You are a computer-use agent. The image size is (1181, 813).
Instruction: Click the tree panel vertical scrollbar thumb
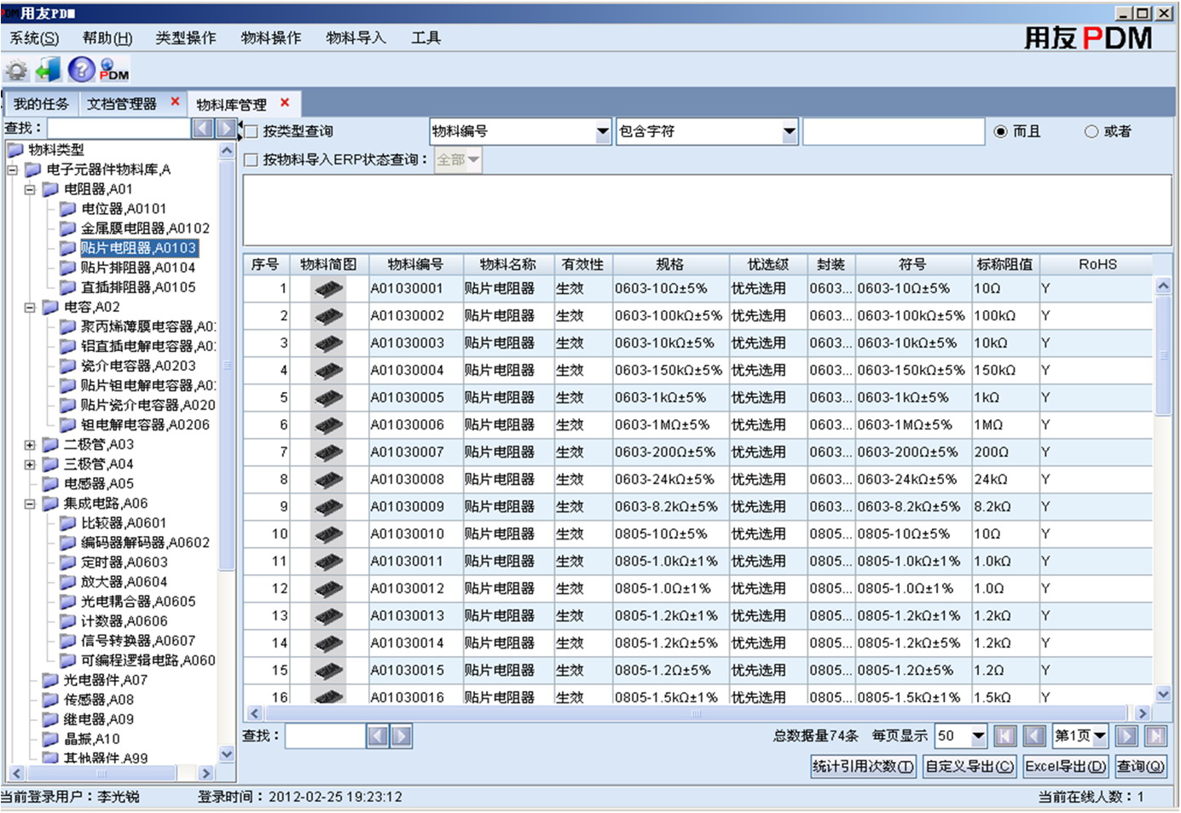(x=226, y=365)
